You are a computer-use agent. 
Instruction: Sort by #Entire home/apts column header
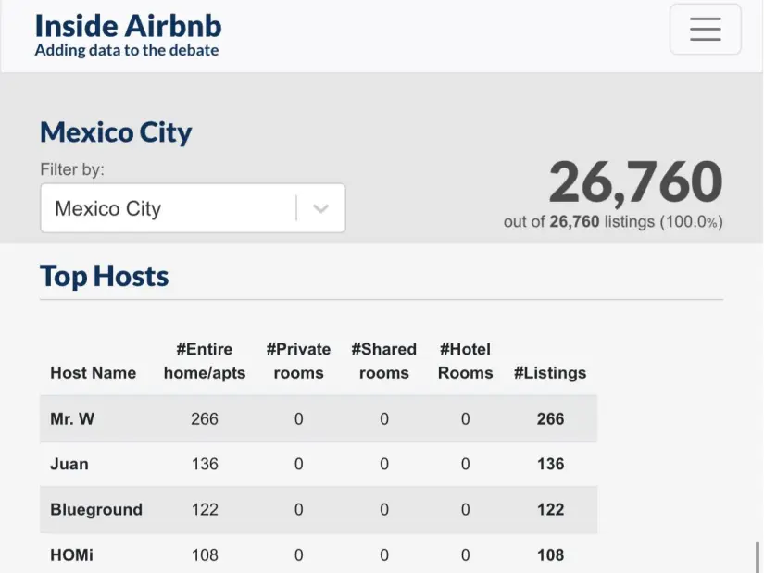tap(205, 361)
